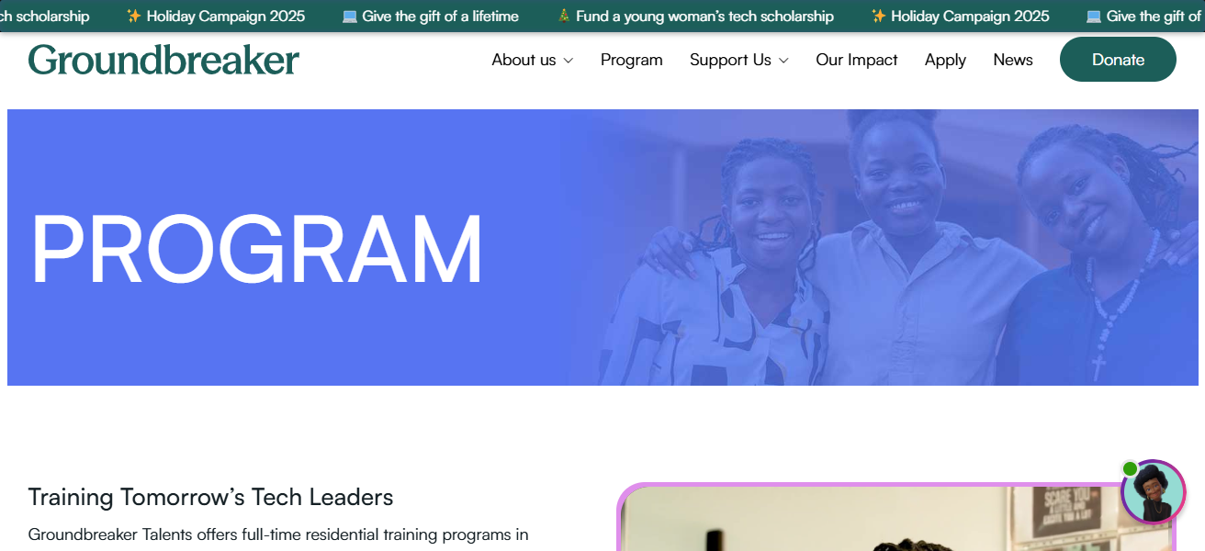Go to the Program page
1205x551 pixels.
click(632, 60)
